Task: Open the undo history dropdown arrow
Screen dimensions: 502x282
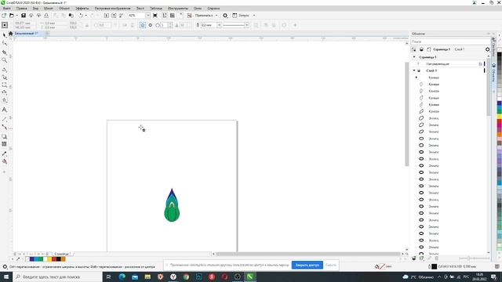Action: pyautogui.click(x=85, y=16)
